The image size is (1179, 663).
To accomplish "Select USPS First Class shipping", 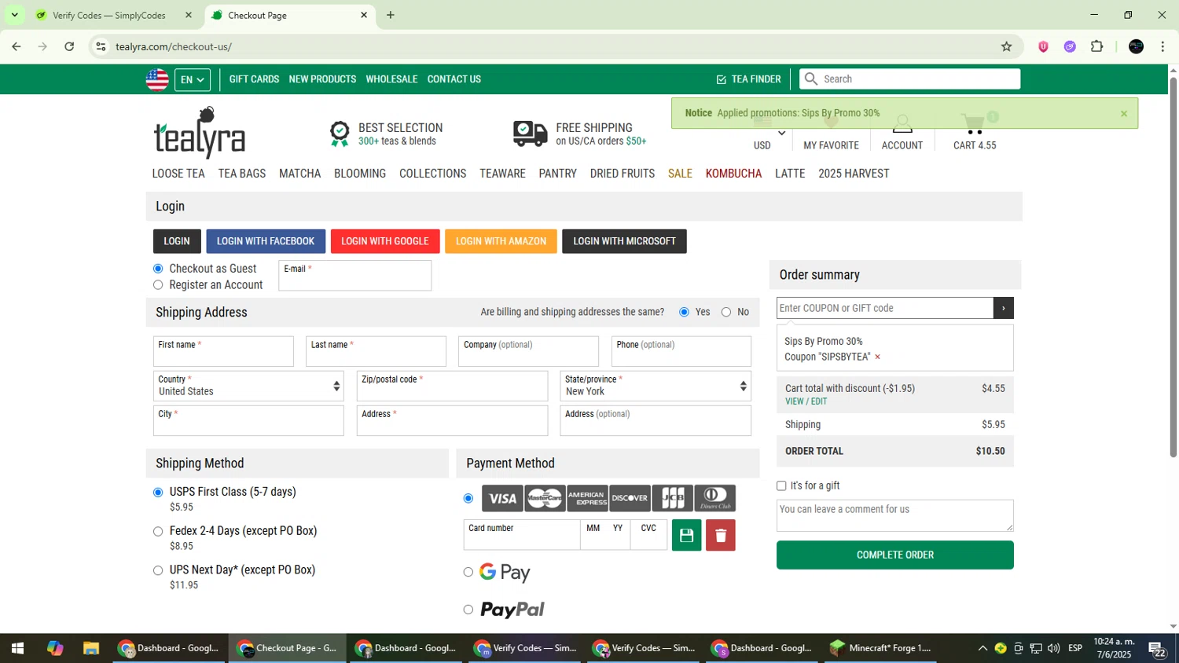I will pyautogui.click(x=158, y=493).
